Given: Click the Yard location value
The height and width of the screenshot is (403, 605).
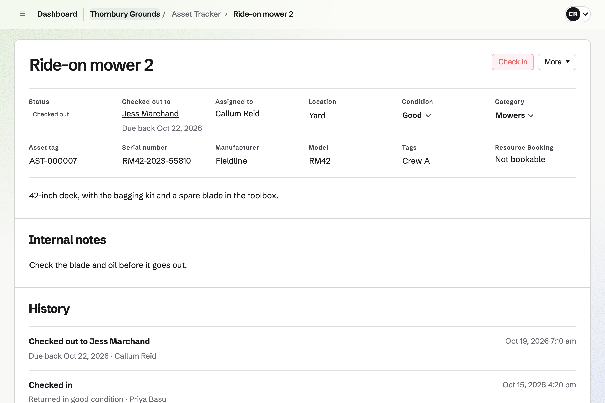Looking at the screenshot, I should (317, 116).
